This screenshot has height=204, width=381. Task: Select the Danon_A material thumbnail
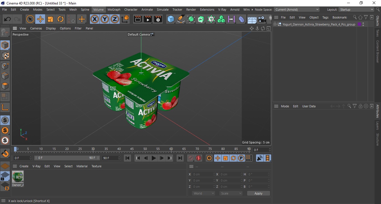tap(18, 177)
